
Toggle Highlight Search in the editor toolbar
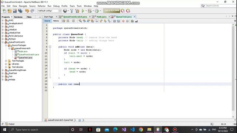[92, 21]
